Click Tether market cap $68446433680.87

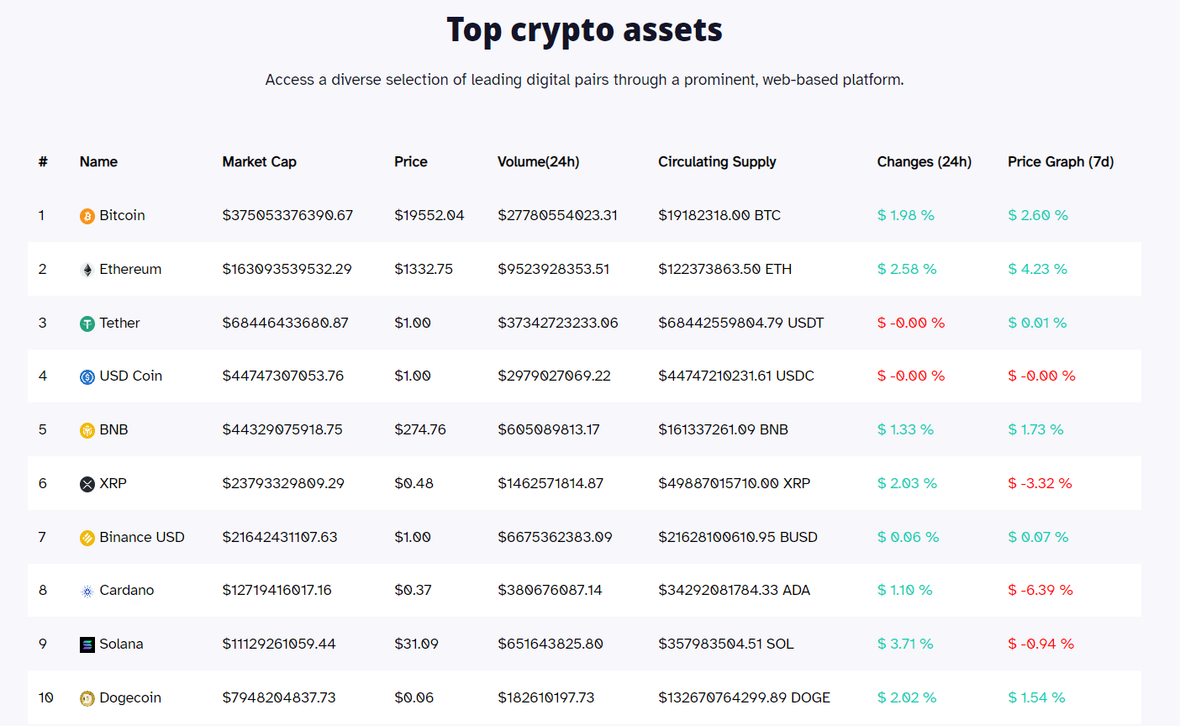pyautogui.click(x=285, y=323)
